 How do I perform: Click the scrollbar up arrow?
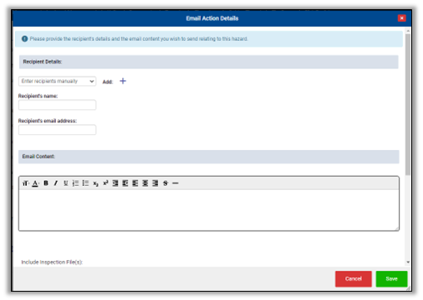coord(408,31)
